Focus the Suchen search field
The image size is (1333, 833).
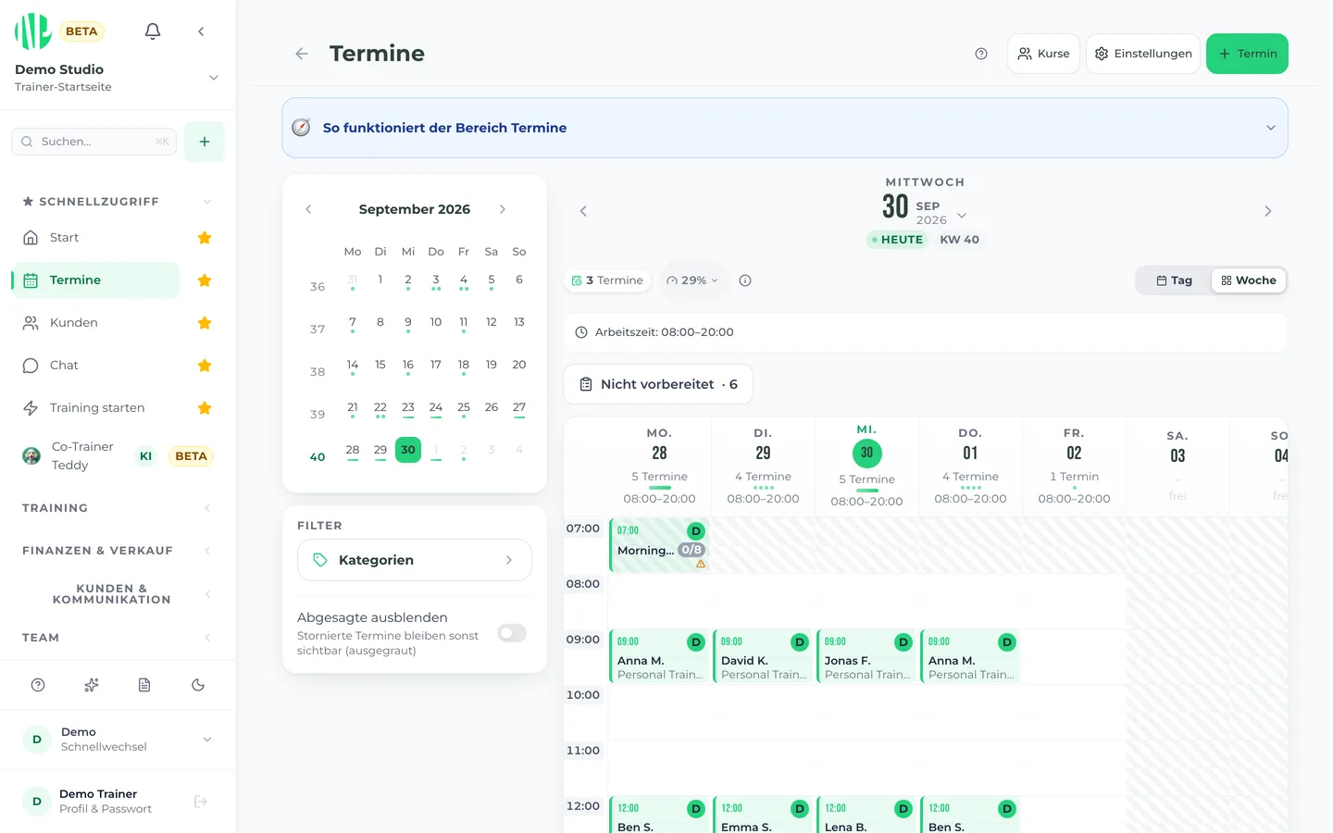(x=93, y=142)
